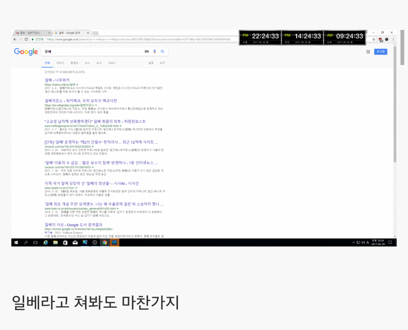The width and height of the screenshot is (408, 330).
Task: Click Chrome's forward navigation arrow
Action: (20, 39)
